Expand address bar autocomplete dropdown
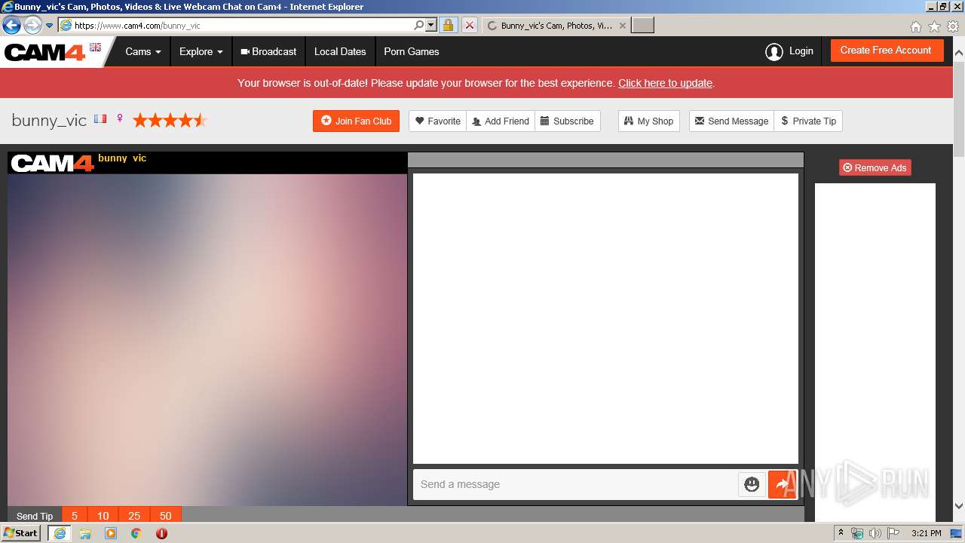965x543 pixels. coord(431,25)
